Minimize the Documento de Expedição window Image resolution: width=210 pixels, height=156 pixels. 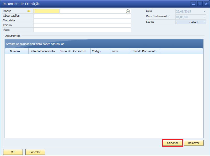tap(193, 4)
